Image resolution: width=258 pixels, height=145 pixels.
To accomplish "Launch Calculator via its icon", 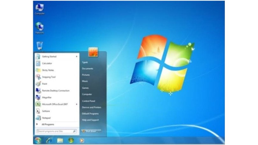I will point(38,63).
